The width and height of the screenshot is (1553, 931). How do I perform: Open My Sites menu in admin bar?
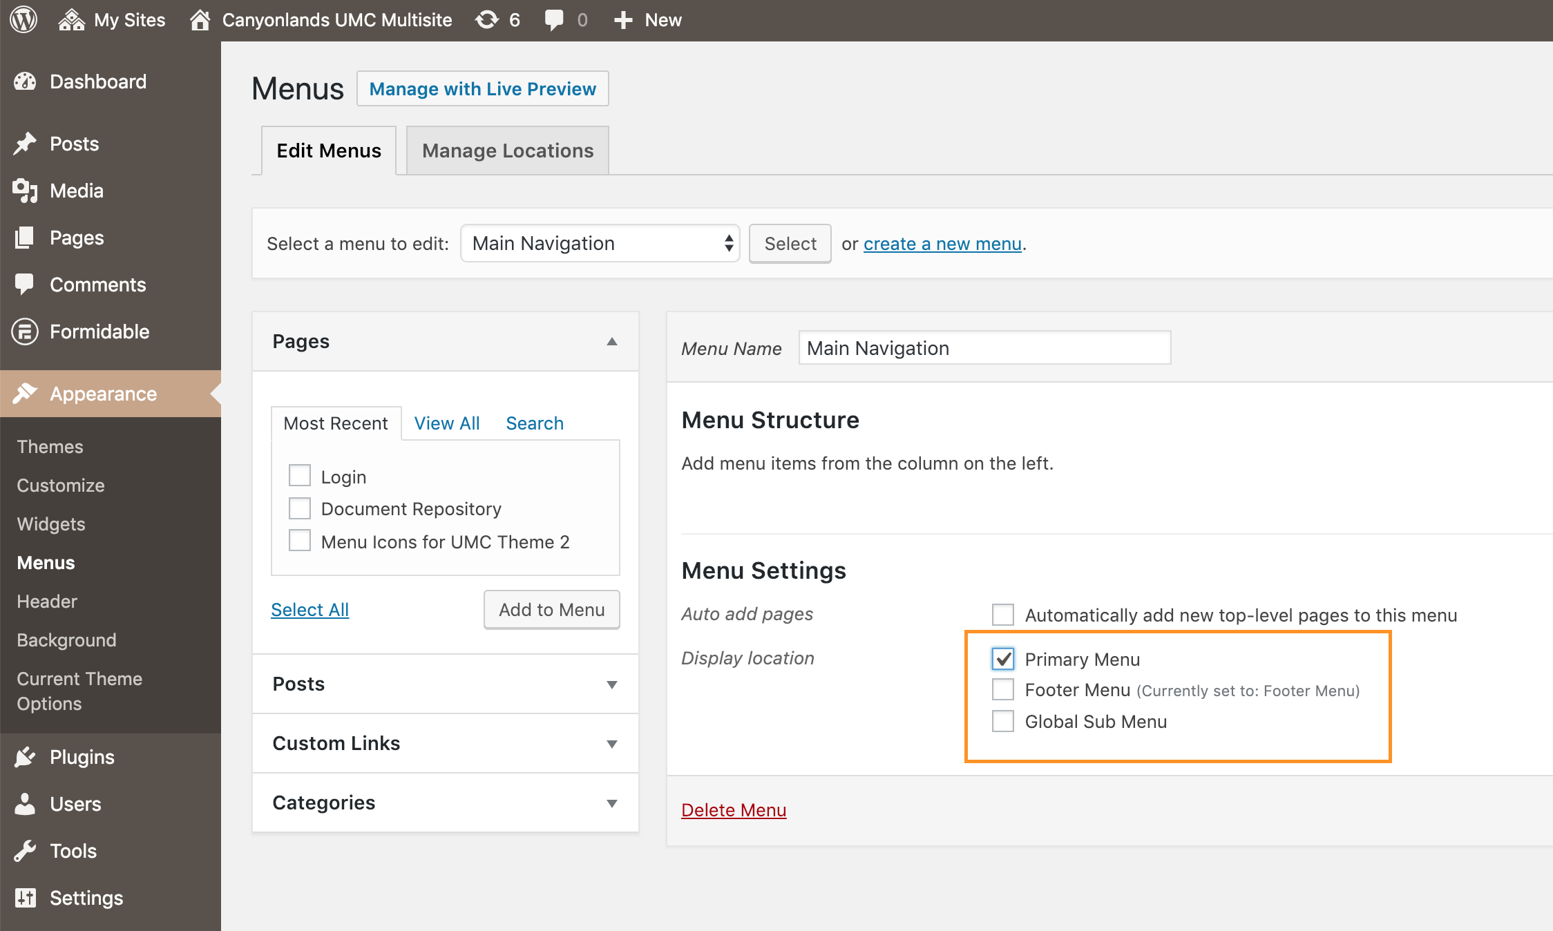(x=111, y=20)
